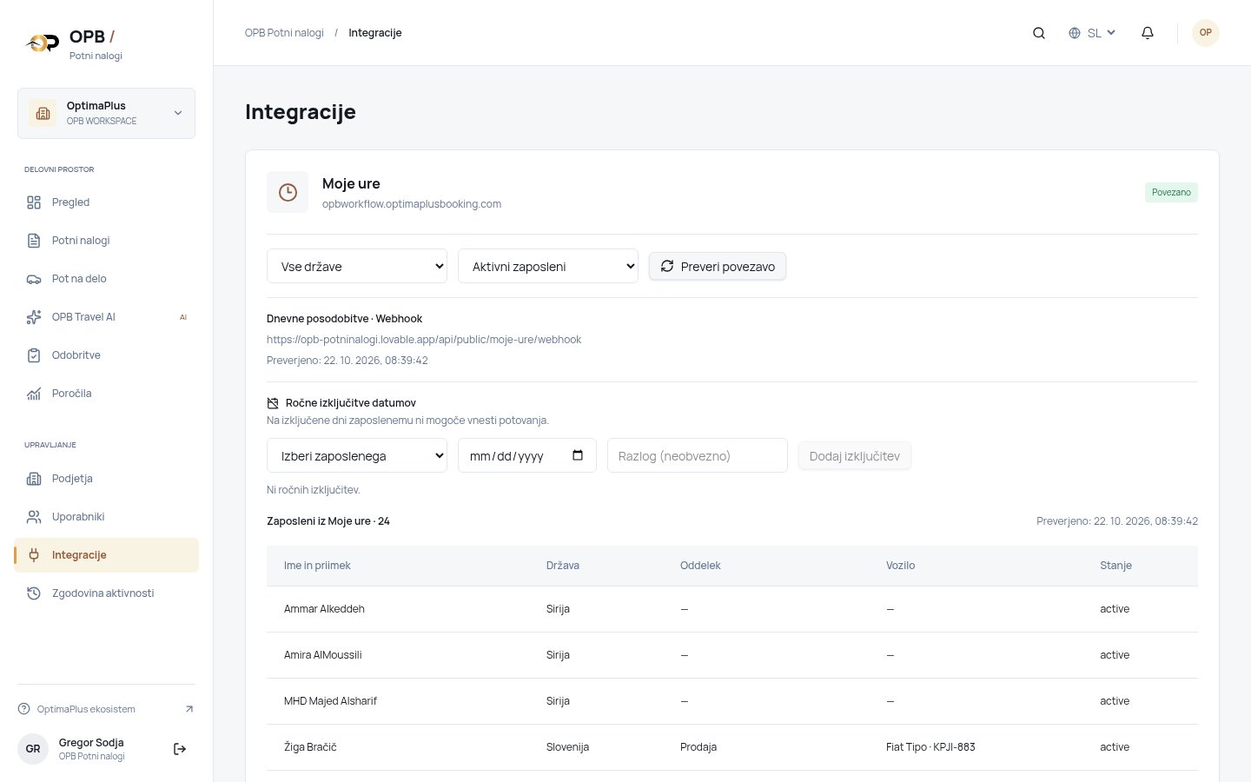Click the help icon beside OptimaPlus ekosistem

[24, 709]
